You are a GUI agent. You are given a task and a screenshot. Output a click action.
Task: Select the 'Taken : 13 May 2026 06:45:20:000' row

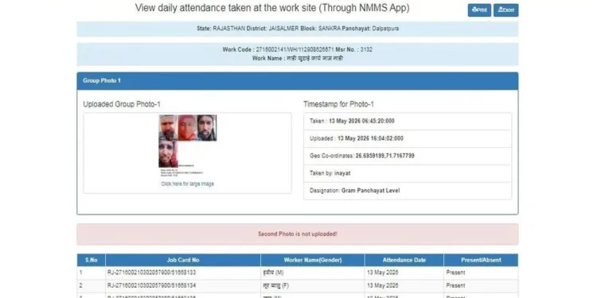[x=408, y=122]
